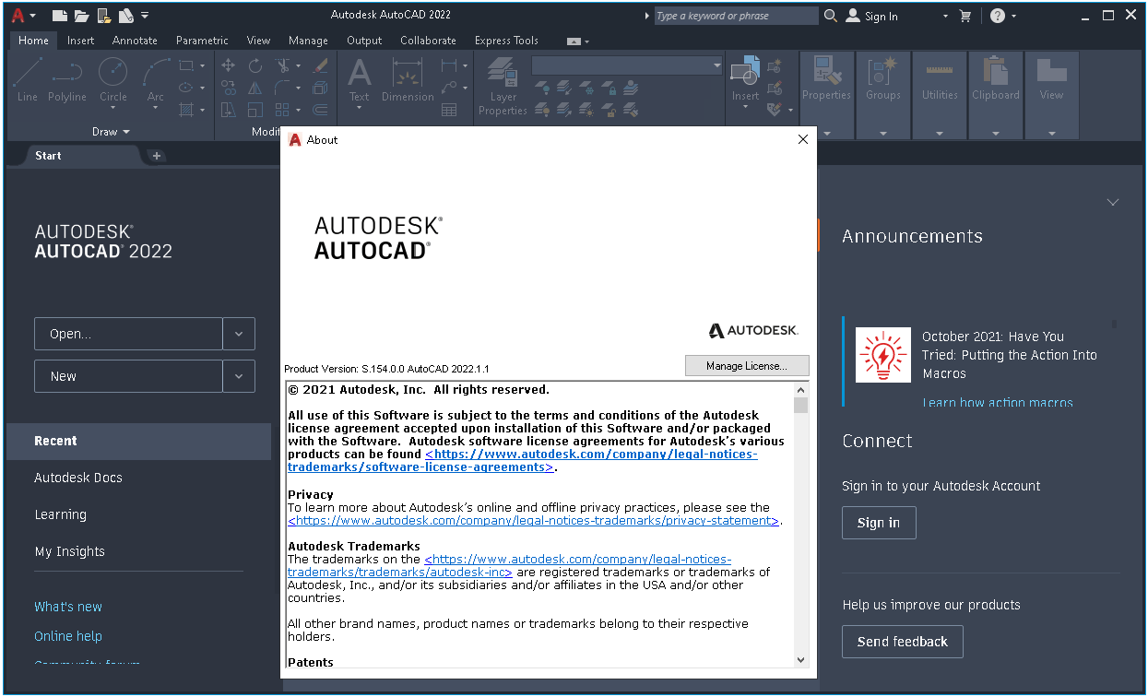The height and width of the screenshot is (697, 1148).
Task: Open the layer name combo box
Action: 627,65
